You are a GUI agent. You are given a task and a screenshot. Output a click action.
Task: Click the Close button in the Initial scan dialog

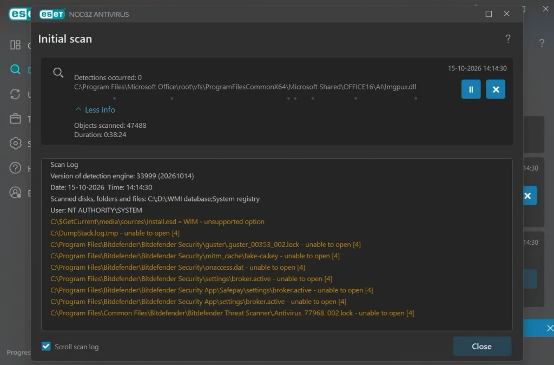tap(482, 346)
